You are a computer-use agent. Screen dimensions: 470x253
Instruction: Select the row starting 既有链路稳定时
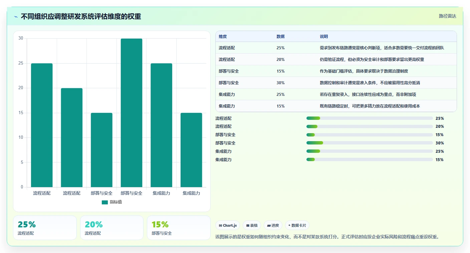[x=336, y=106]
